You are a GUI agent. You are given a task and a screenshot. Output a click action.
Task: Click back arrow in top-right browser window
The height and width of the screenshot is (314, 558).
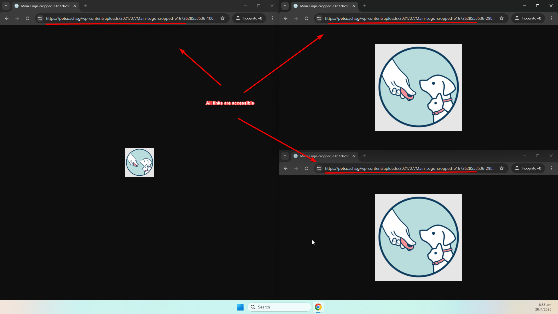[286, 18]
